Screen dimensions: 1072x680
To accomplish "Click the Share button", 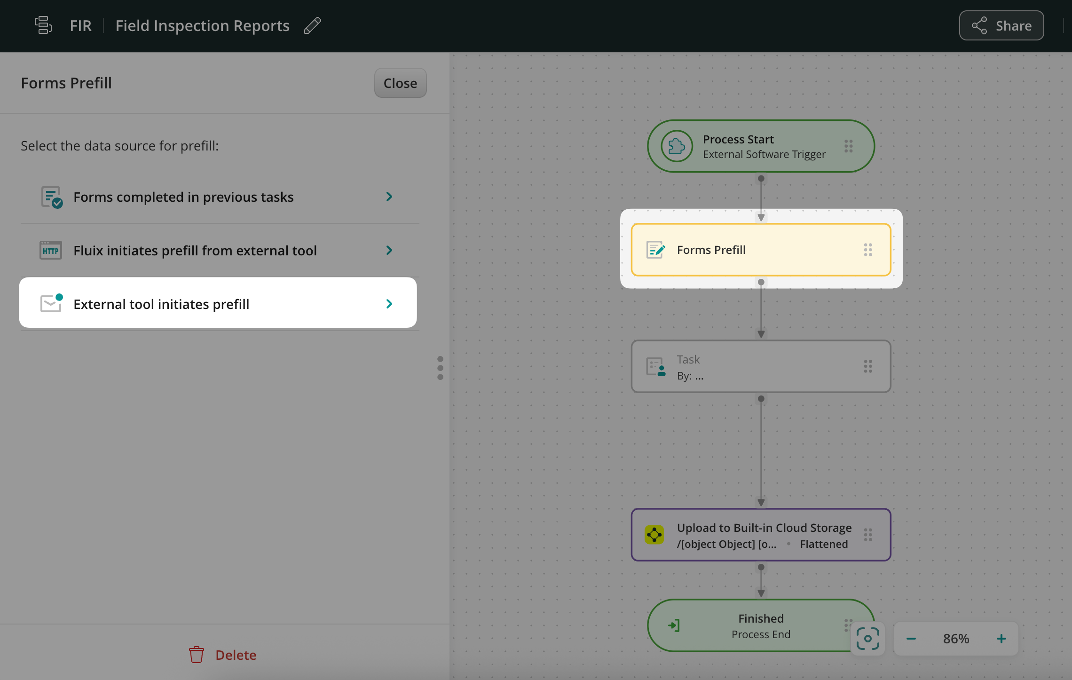I will 1001,25.
